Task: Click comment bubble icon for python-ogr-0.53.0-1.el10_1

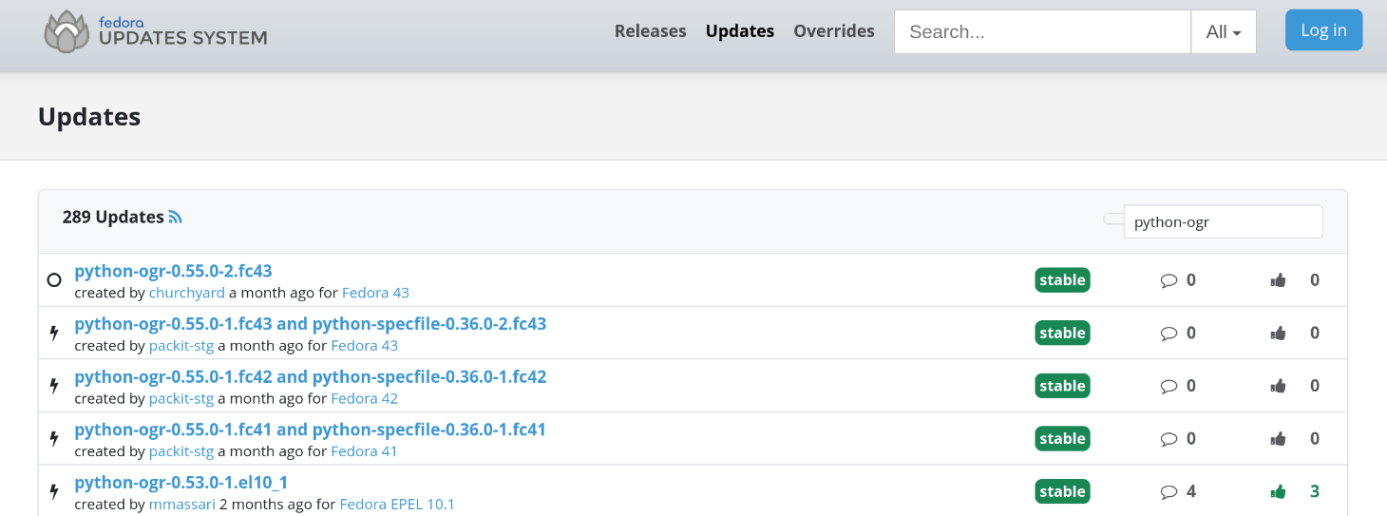Action: click(1168, 492)
